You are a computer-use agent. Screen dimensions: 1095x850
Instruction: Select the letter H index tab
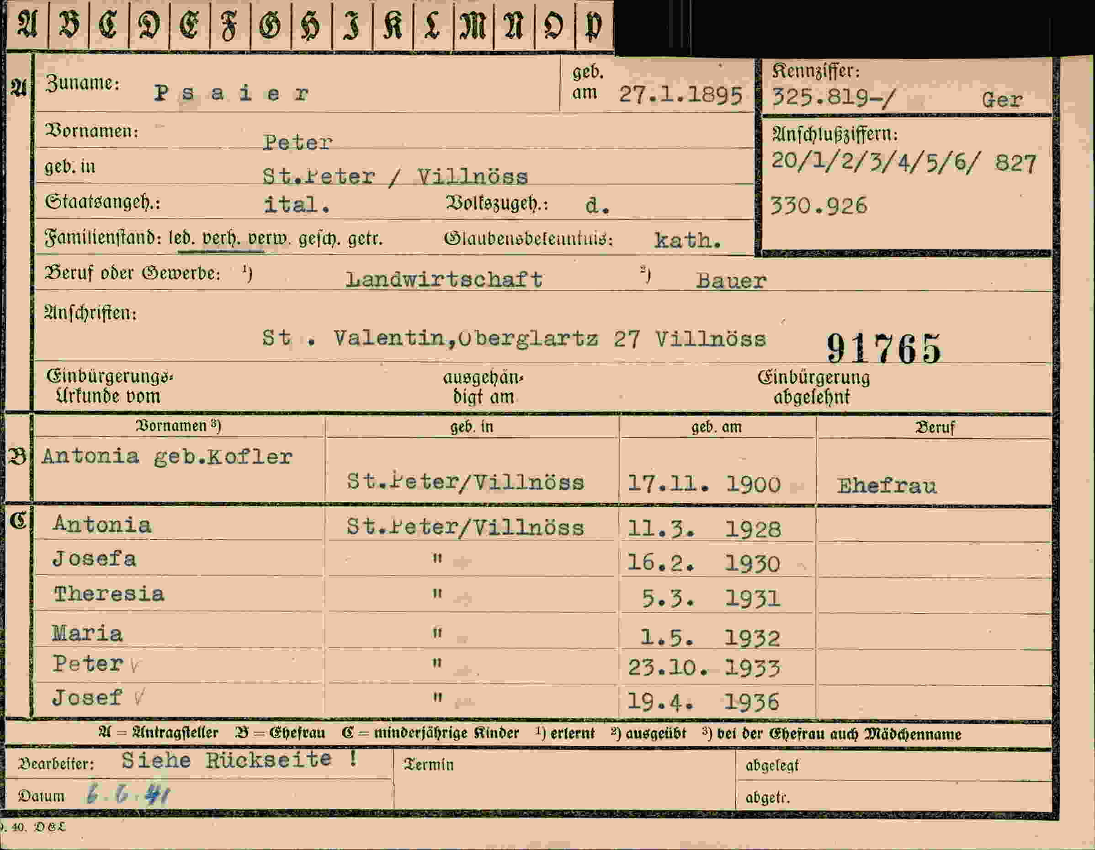coord(311,25)
